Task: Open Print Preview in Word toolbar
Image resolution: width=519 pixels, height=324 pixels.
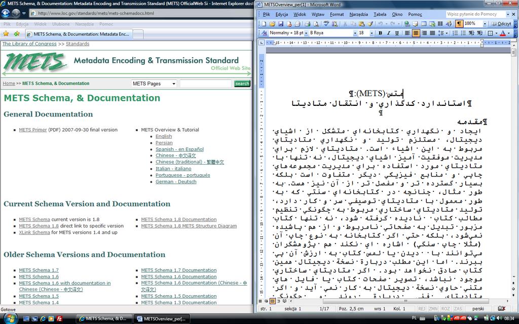Action: (316, 24)
